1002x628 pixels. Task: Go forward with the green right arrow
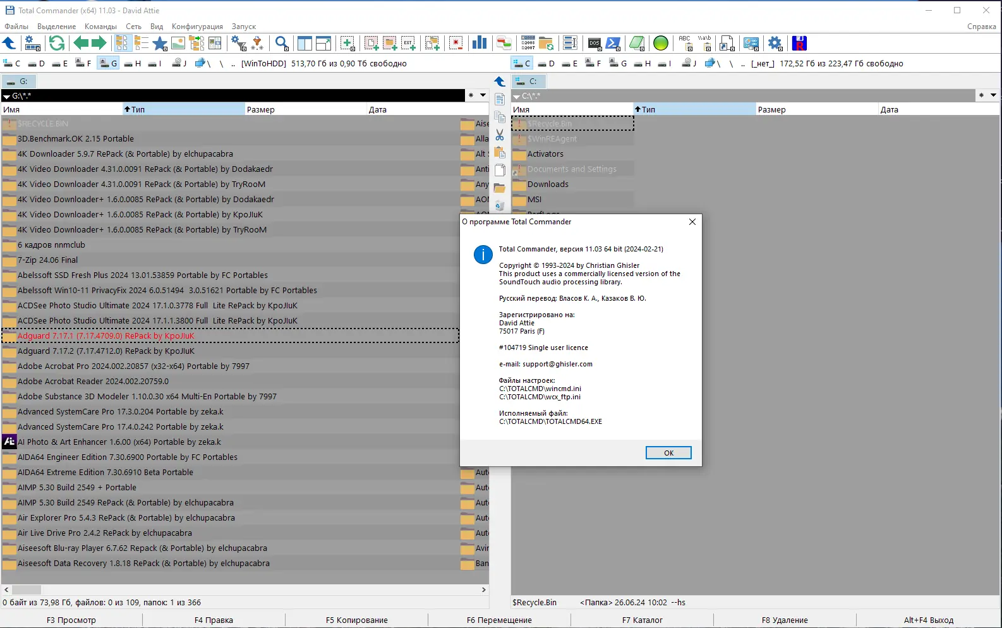99,43
